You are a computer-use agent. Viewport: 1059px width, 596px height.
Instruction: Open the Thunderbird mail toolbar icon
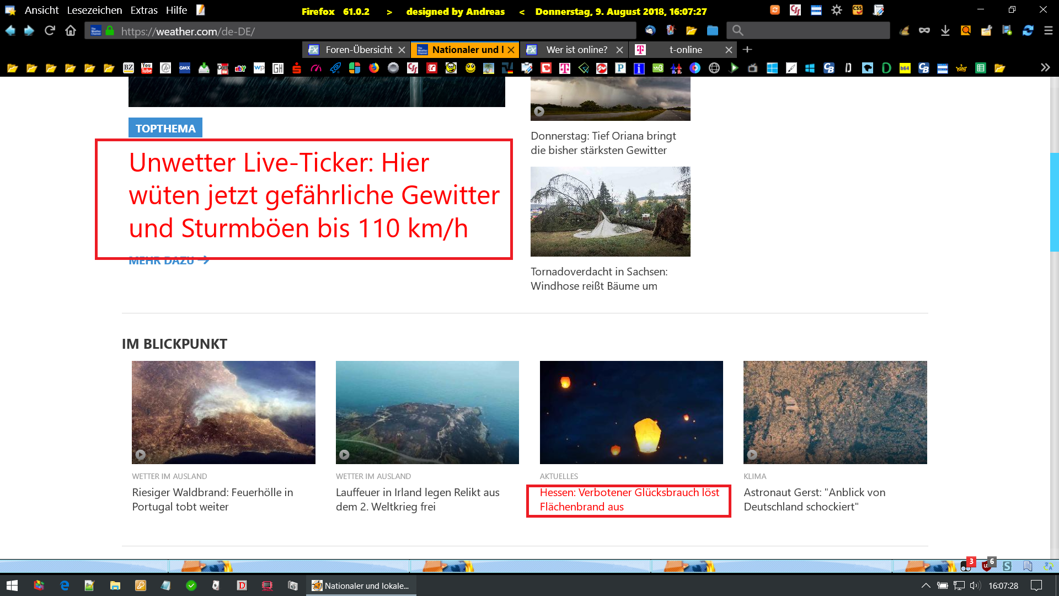(650, 31)
